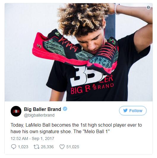
Task: Follow Big Baller Brand
Action: [x=133, y=111]
